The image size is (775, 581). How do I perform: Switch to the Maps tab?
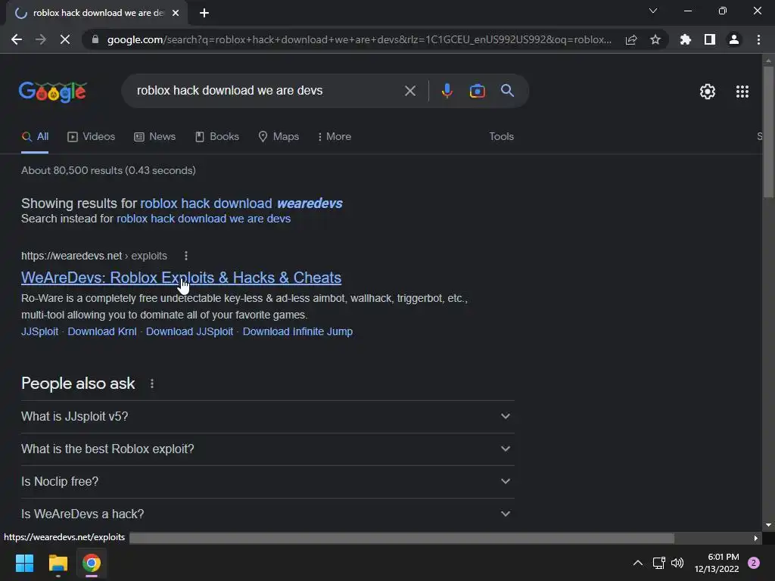(279, 137)
